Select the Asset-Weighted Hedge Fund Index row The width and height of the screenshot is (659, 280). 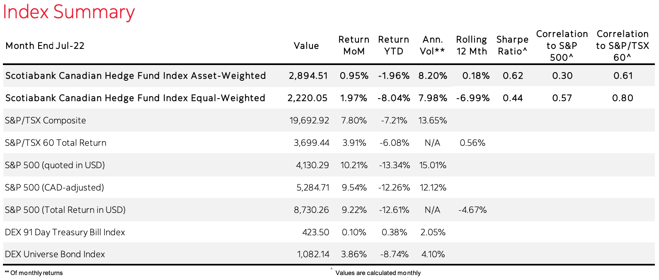click(136, 76)
